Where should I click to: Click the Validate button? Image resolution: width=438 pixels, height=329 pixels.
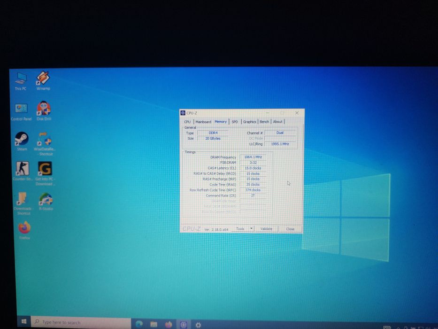266,229
